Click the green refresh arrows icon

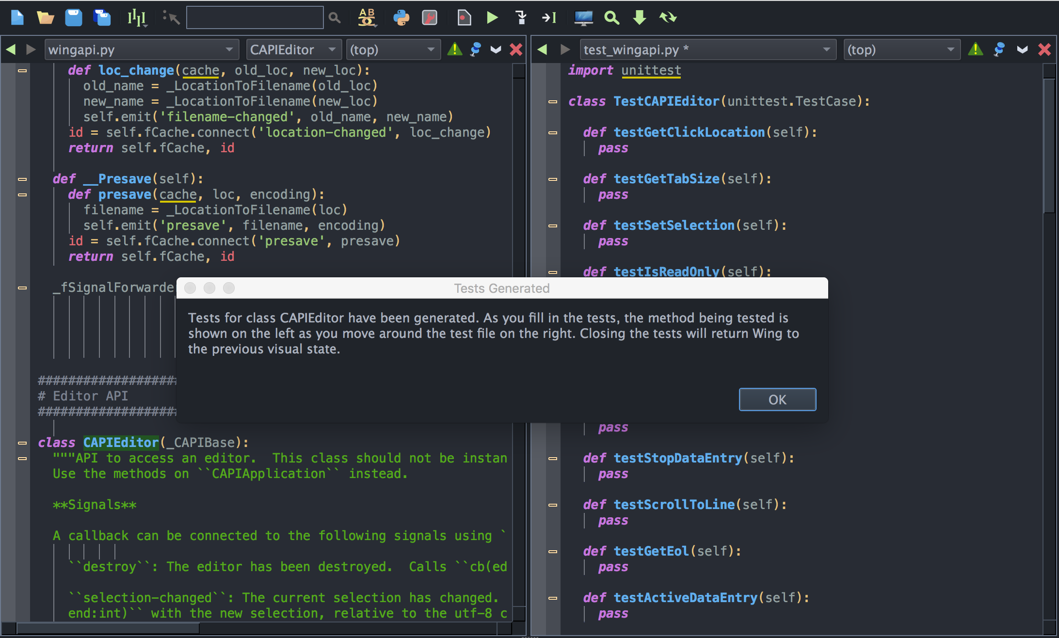[668, 18]
